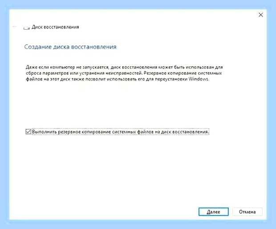Screen dimensions: 276x229
Task: Click the heading Создание диска восстановления
Action: point(70,47)
